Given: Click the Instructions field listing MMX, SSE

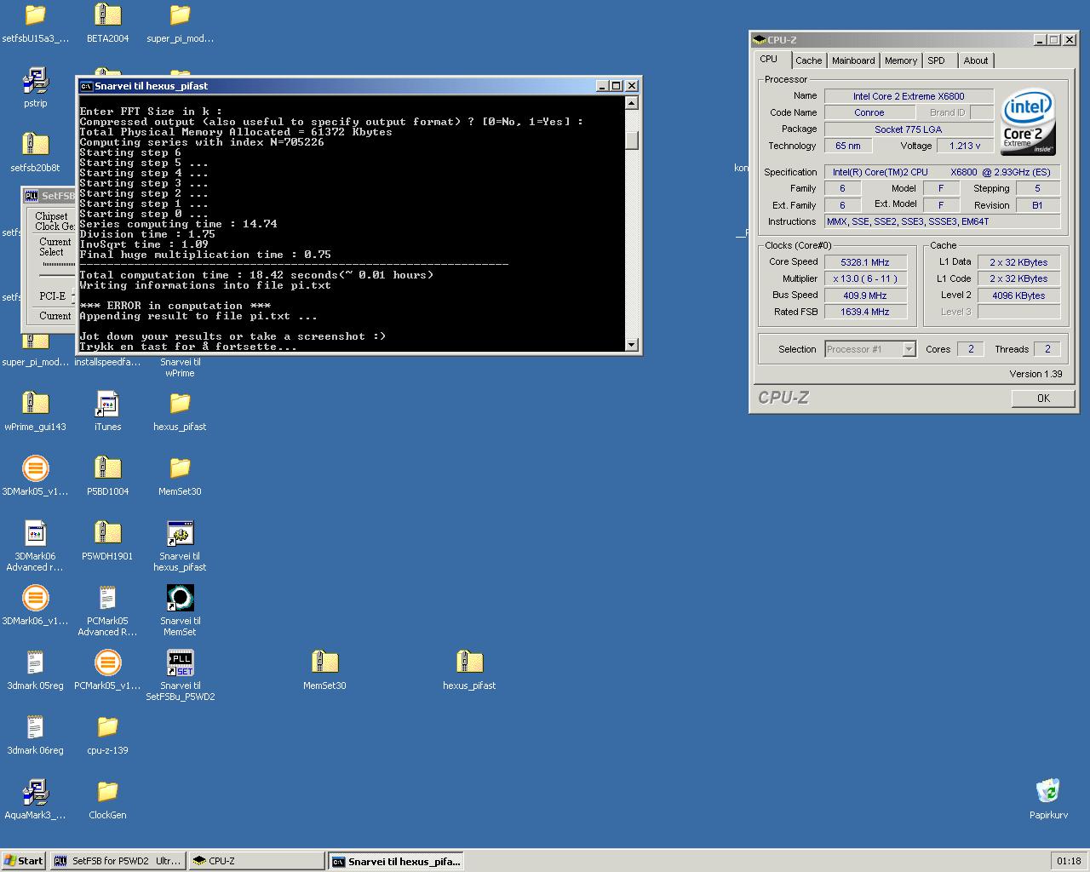Looking at the screenshot, I should (942, 221).
